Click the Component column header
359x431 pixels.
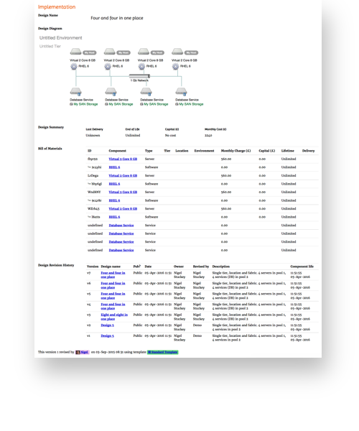click(x=117, y=151)
